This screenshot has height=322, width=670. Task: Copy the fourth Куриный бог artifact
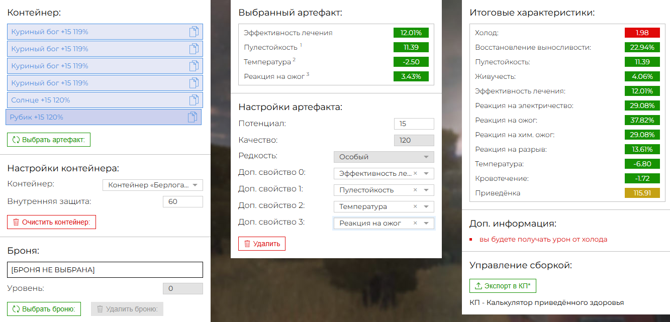(x=194, y=83)
